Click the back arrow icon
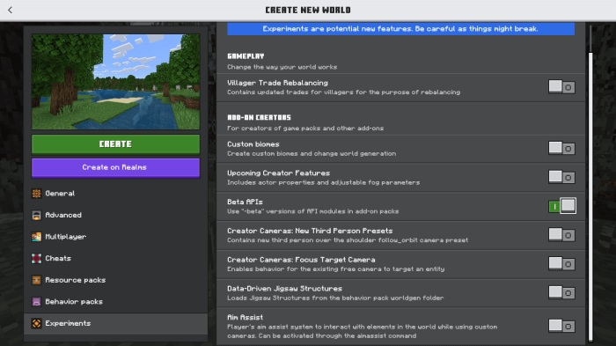 coord(11,10)
